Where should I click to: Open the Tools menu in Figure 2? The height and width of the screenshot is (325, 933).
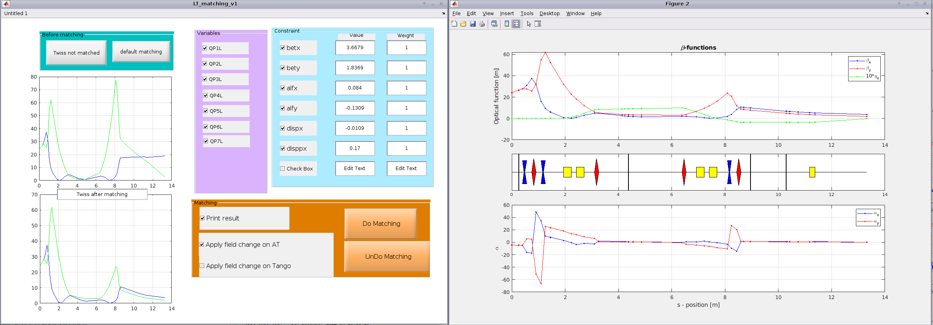click(x=527, y=14)
